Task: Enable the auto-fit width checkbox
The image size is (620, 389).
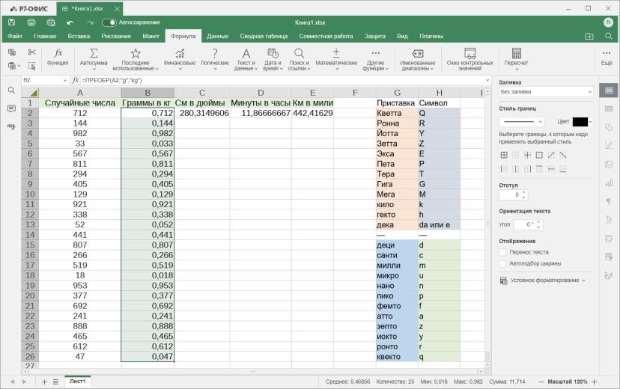Action: click(502, 263)
